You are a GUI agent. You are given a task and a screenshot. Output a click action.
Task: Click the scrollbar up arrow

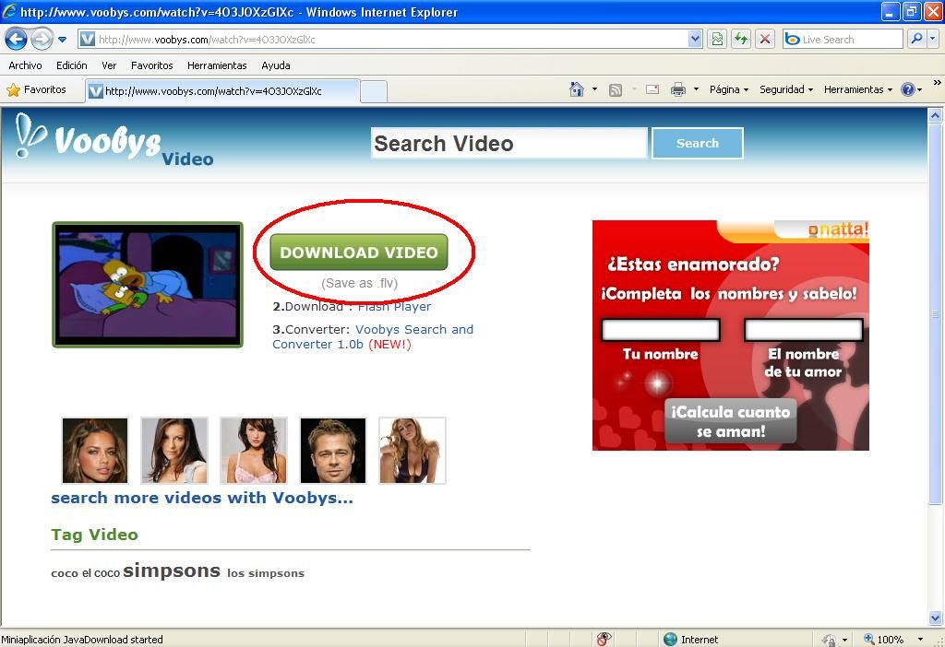pyautogui.click(x=936, y=115)
